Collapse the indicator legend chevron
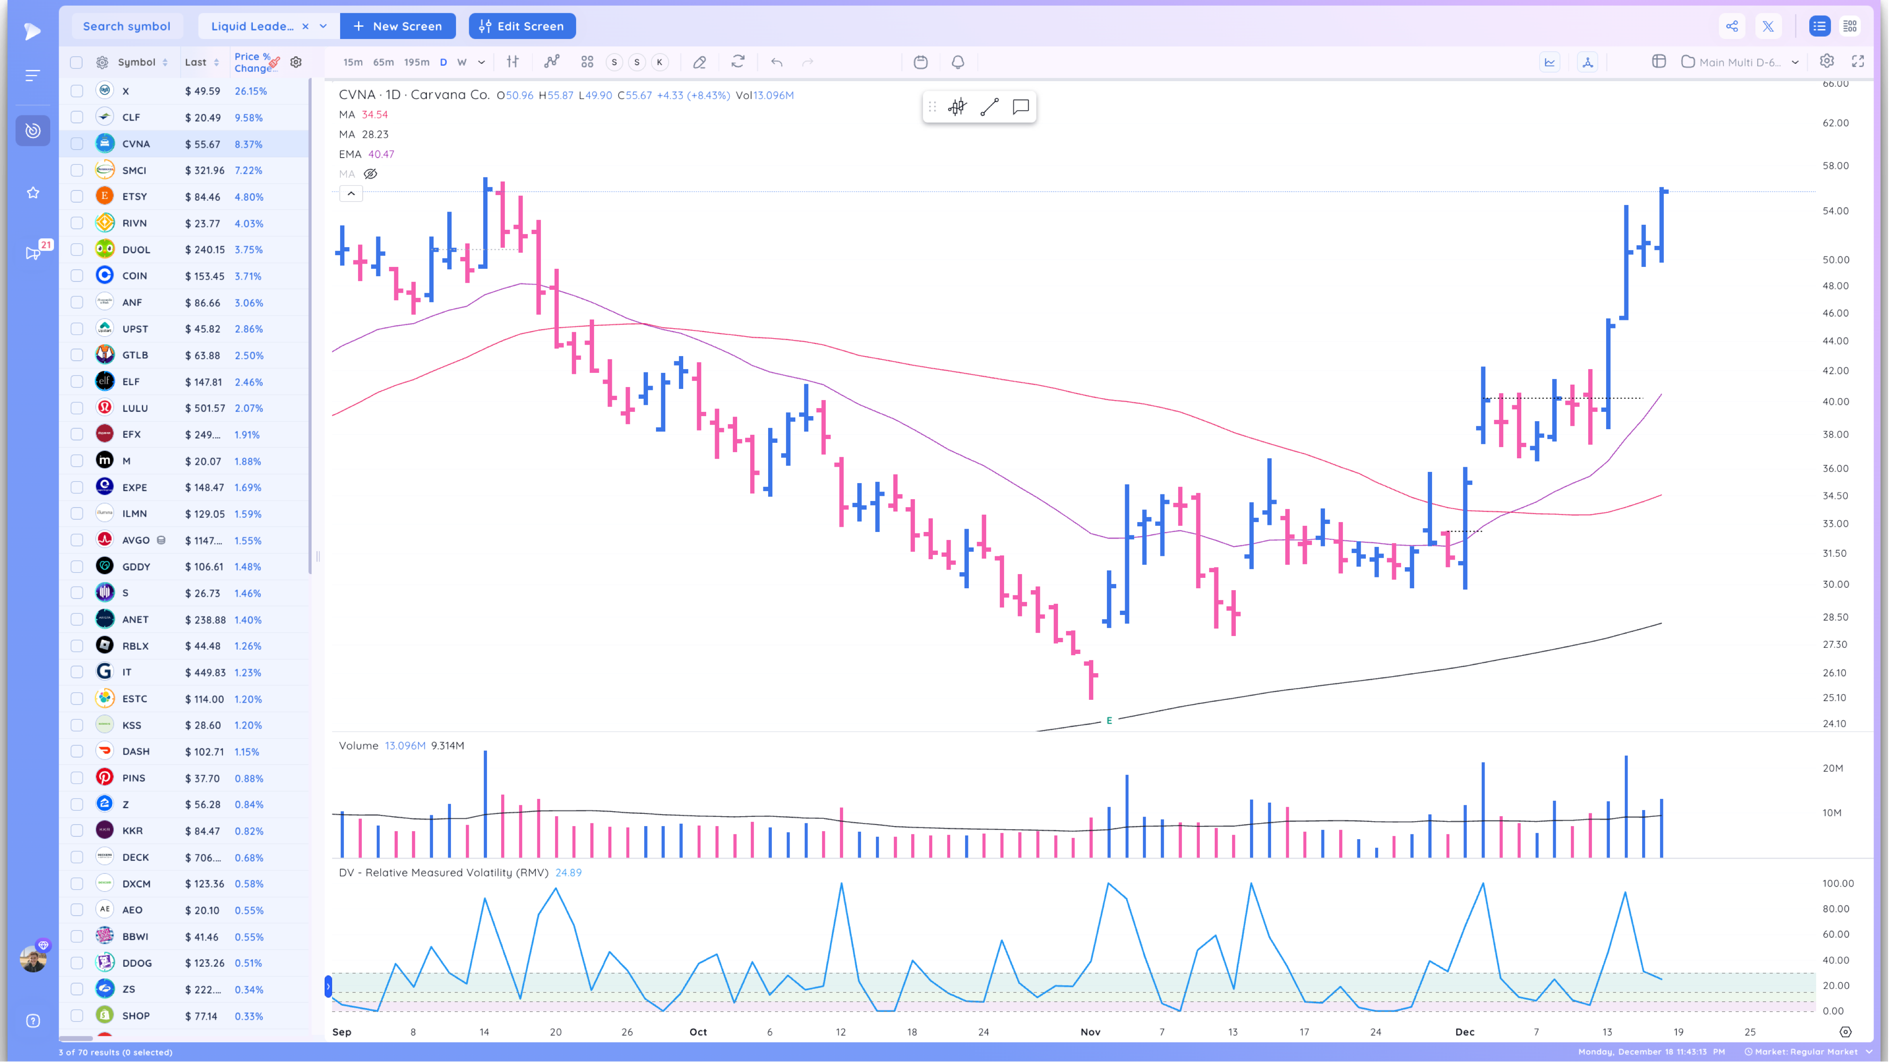This screenshot has width=1889, height=1062. pyautogui.click(x=351, y=193)
